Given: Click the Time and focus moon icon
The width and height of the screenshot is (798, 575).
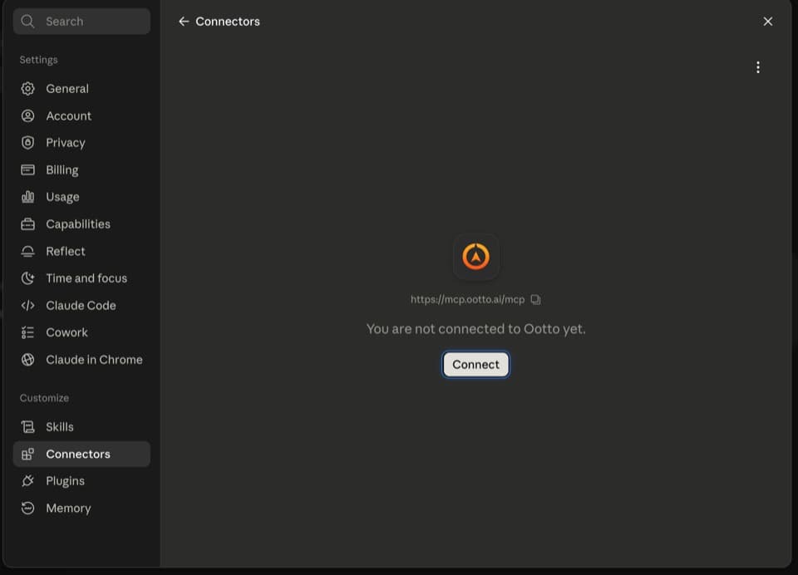Looking at the screenshot, I should 28,278.
